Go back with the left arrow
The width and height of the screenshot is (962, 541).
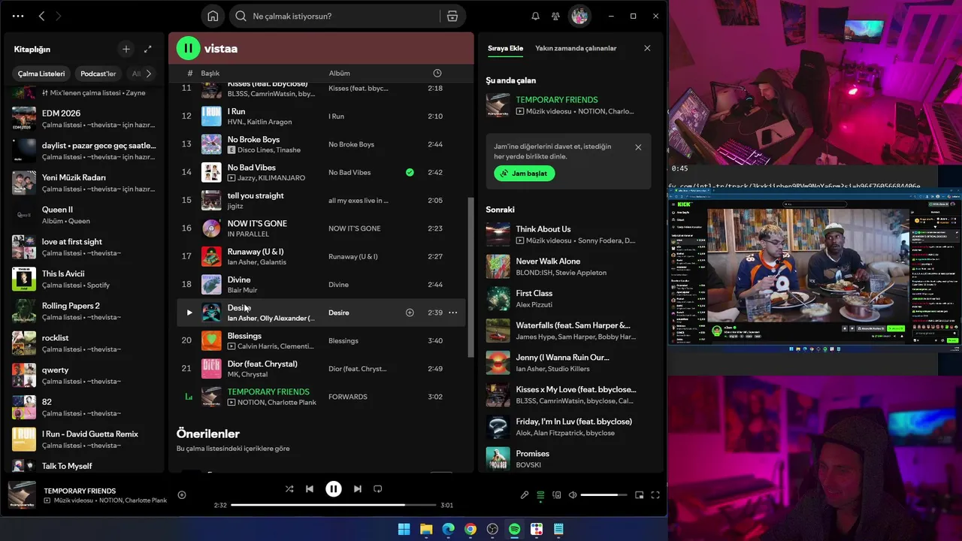tap(41, 16)
